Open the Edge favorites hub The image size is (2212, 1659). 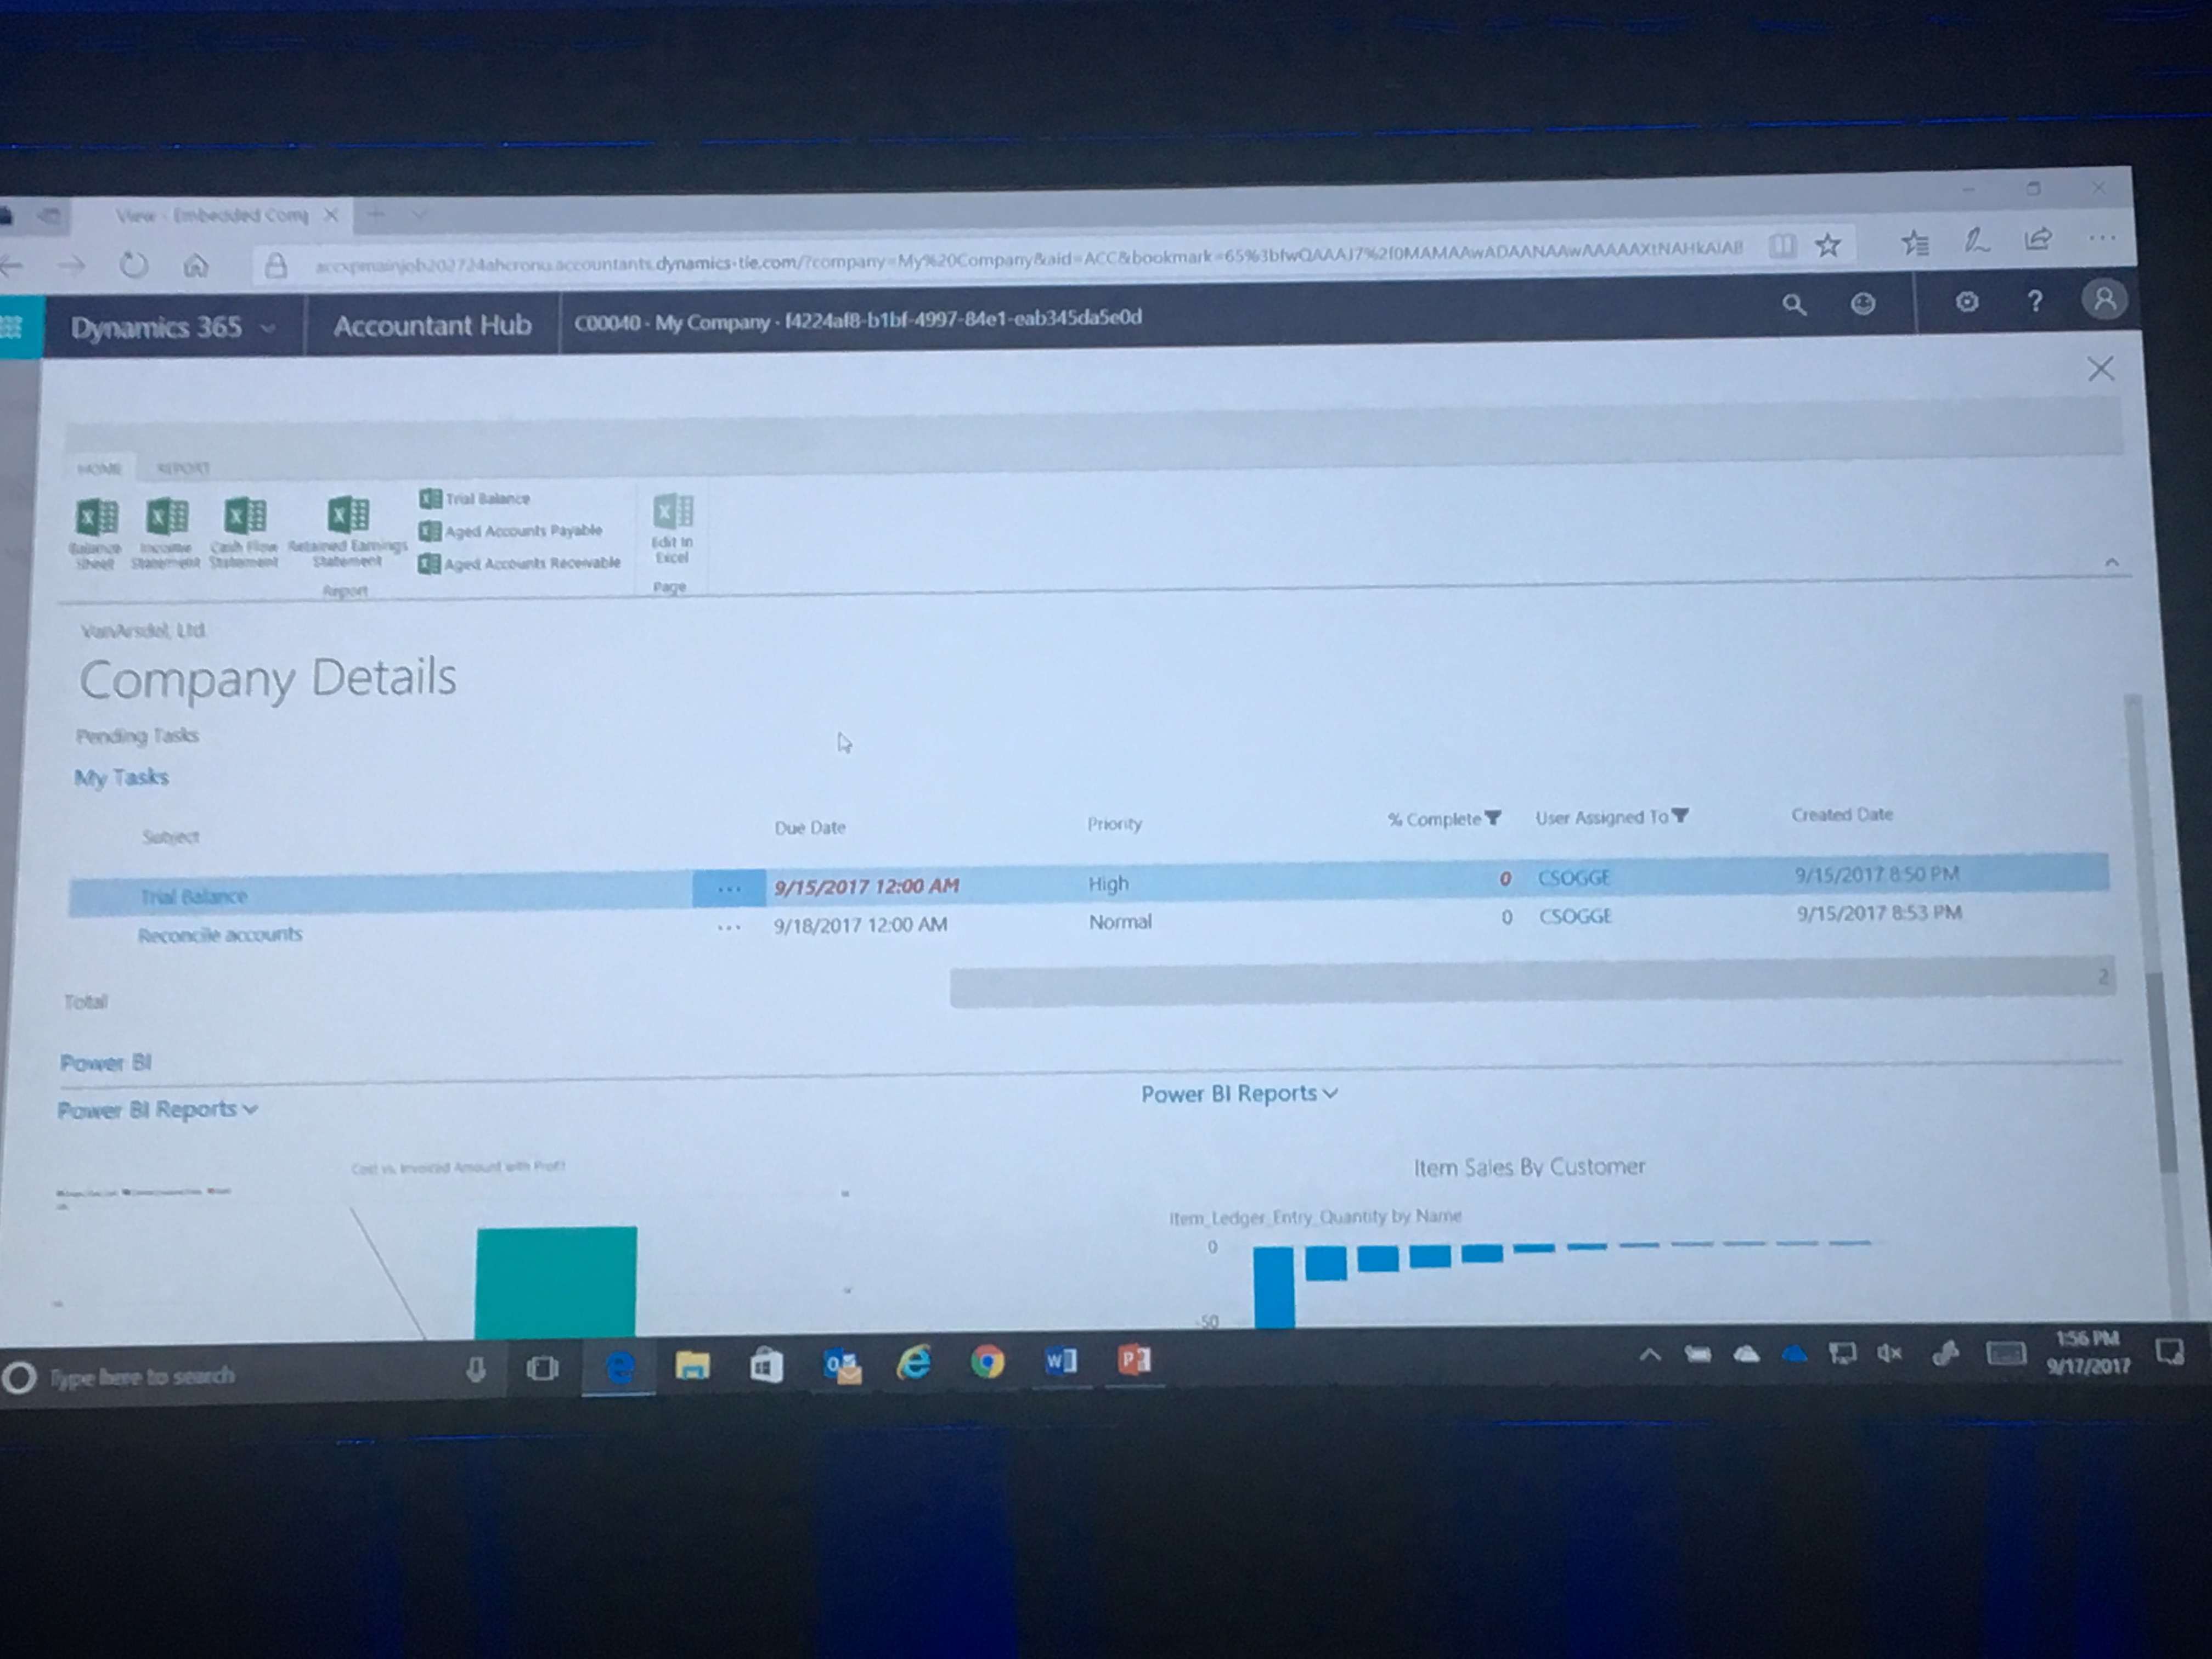(1914, 243)
